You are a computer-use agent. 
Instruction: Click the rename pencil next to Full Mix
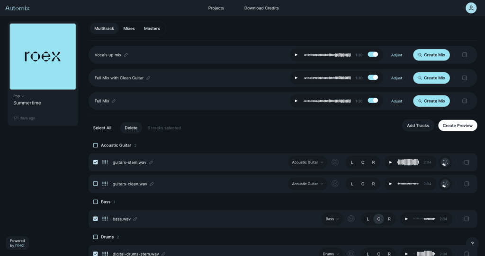114,101
